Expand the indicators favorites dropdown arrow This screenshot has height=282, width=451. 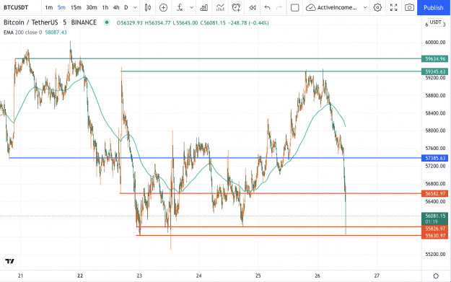pos(191,7)
